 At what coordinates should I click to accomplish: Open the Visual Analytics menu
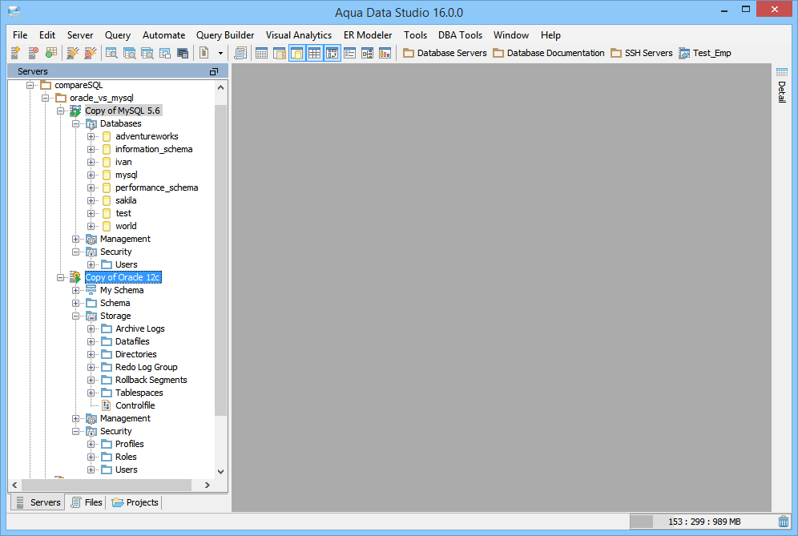(x=299, y=35)
